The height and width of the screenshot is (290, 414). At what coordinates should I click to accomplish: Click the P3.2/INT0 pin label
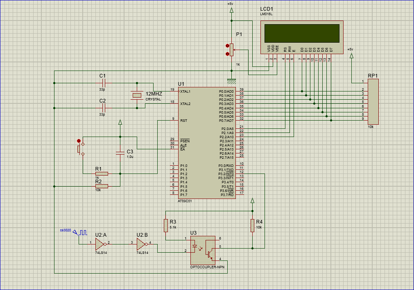click(226, 174)
